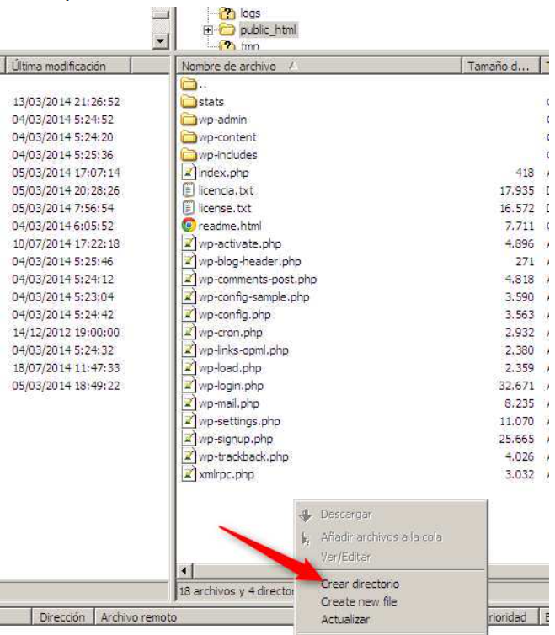Expand the public_html tree node
555x635 pixels.
(x=208, y=30)
